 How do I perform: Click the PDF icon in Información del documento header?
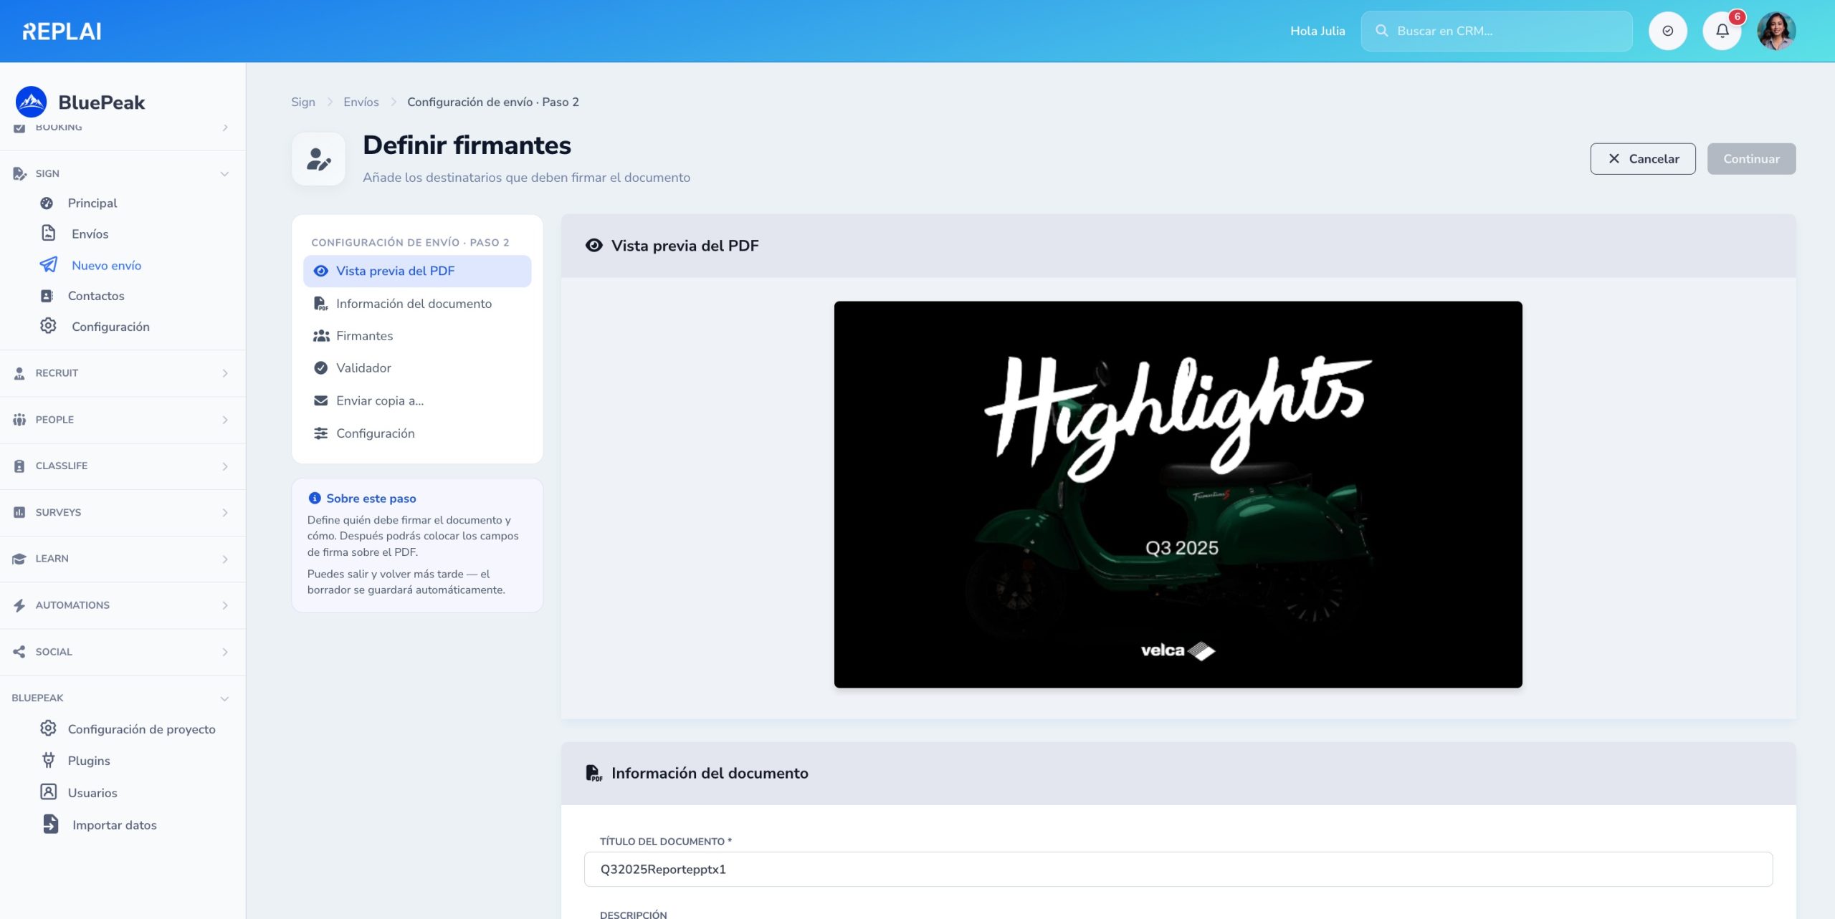(x=594, y=773)
